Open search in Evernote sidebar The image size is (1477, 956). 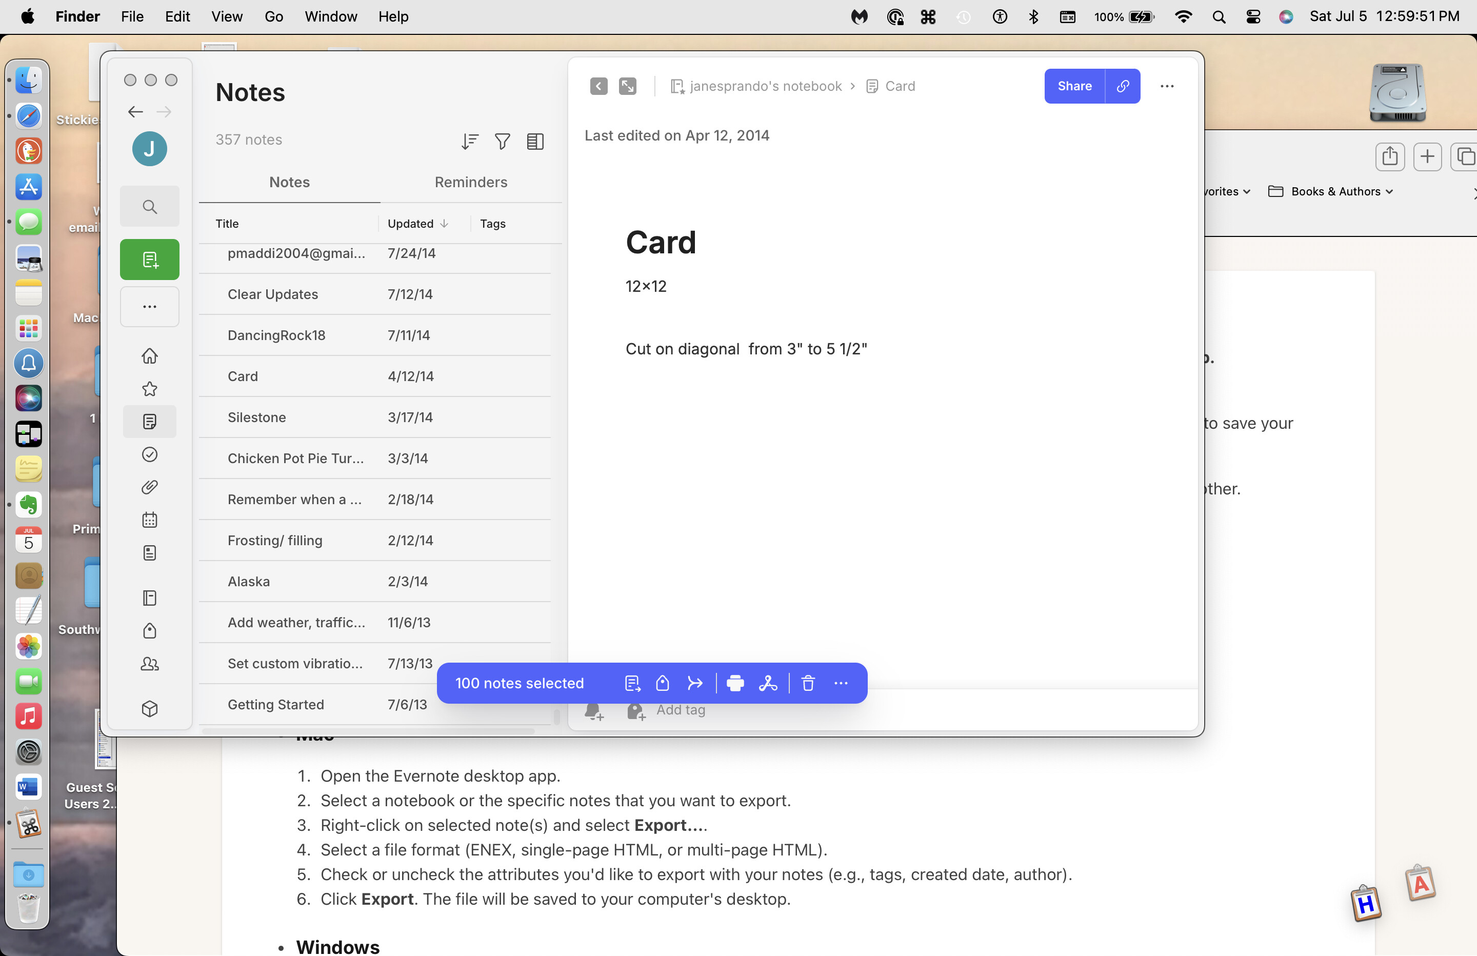[x=150, y=207]
